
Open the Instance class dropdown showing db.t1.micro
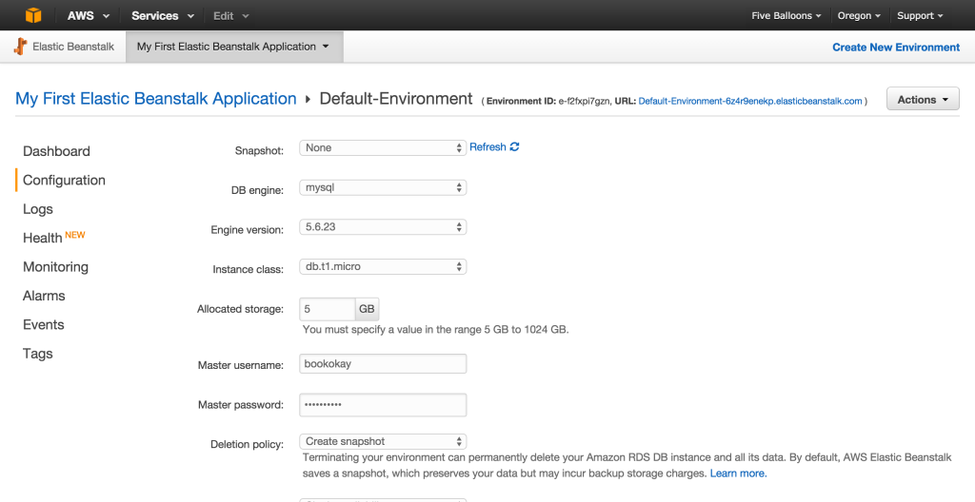(383, 266)
